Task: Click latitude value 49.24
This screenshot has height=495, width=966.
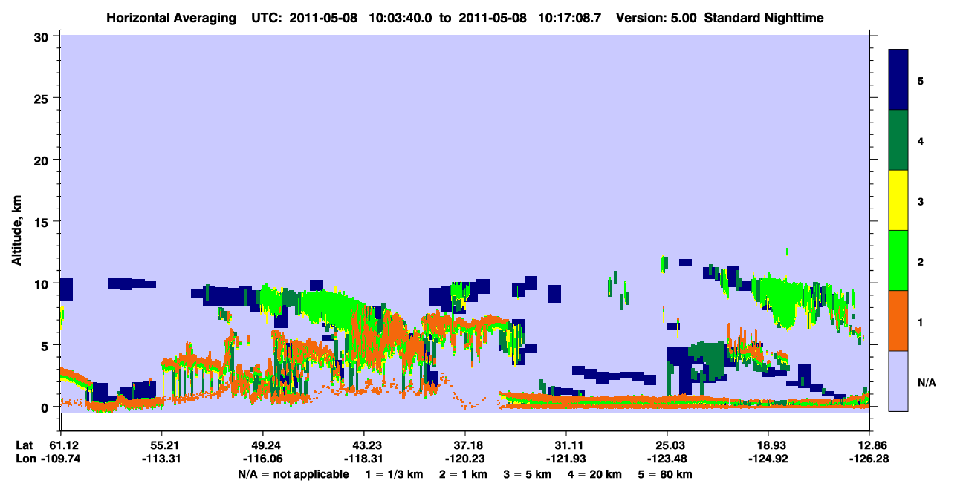Action: pyautogui.click(x=263, y=445)
